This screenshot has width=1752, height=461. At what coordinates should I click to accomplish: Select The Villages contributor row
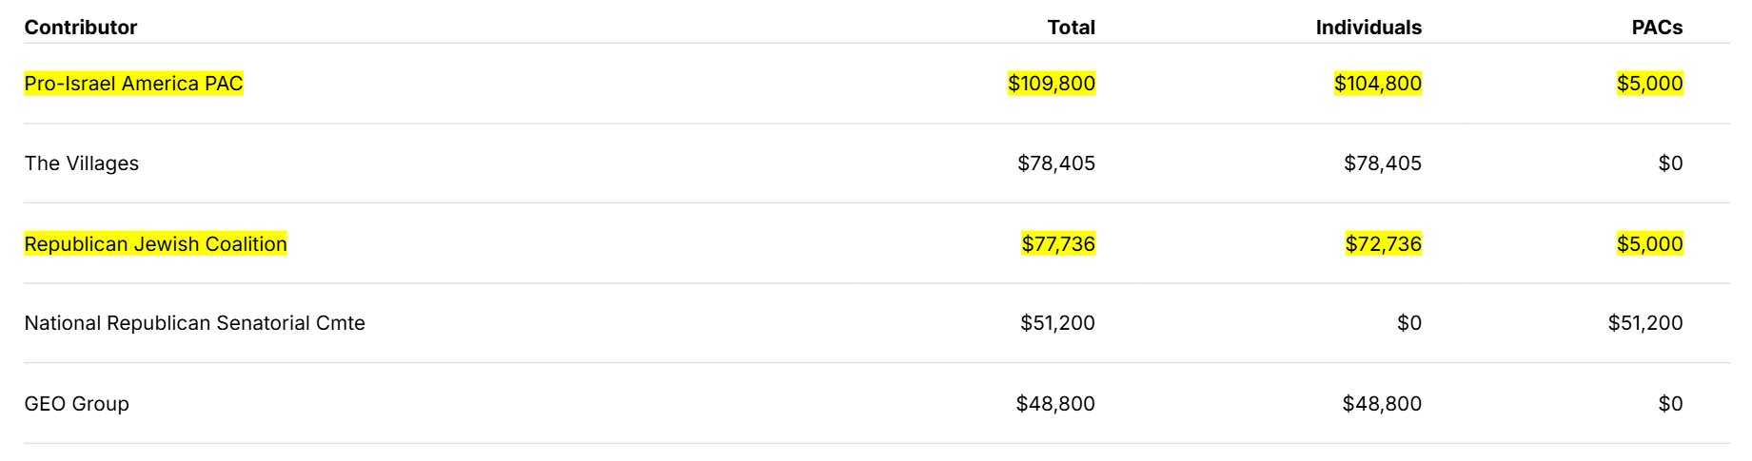(x=876, y=163)
